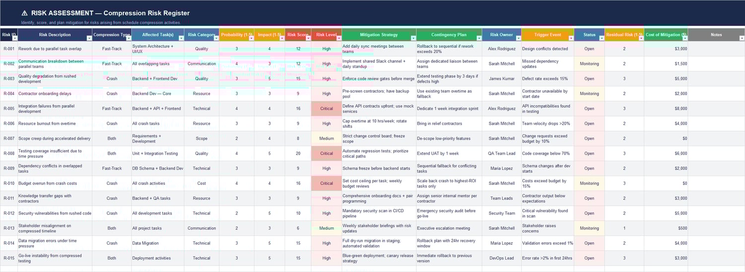This screenshot has width=745, height=272.
Task: Select 'Scope creep during accelerated delivery' cell
Action: (x=55, y=138)
